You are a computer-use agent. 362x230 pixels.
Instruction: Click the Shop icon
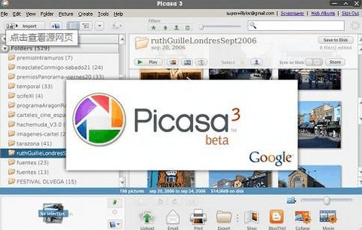point(252,217)
